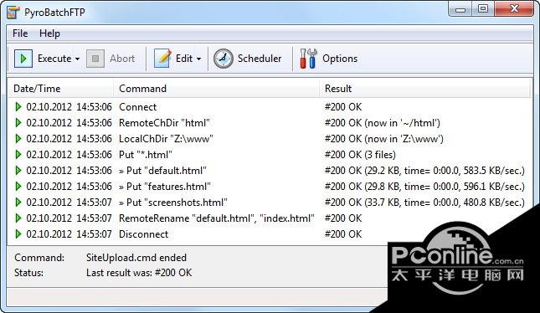Image resolution: width=540 pixels, height=313 pixels.
Task: Click the green arrow icon of Put "default.html" row
Action: (18, 171)
